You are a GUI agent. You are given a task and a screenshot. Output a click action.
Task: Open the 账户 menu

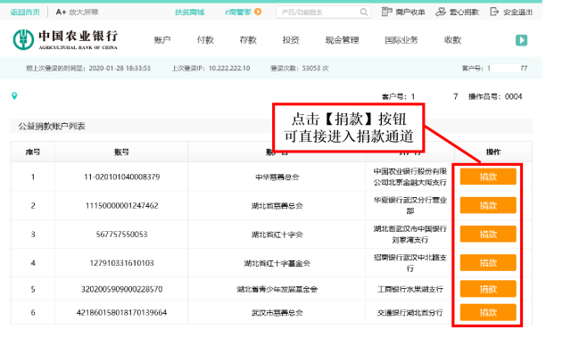click(162, 40)
